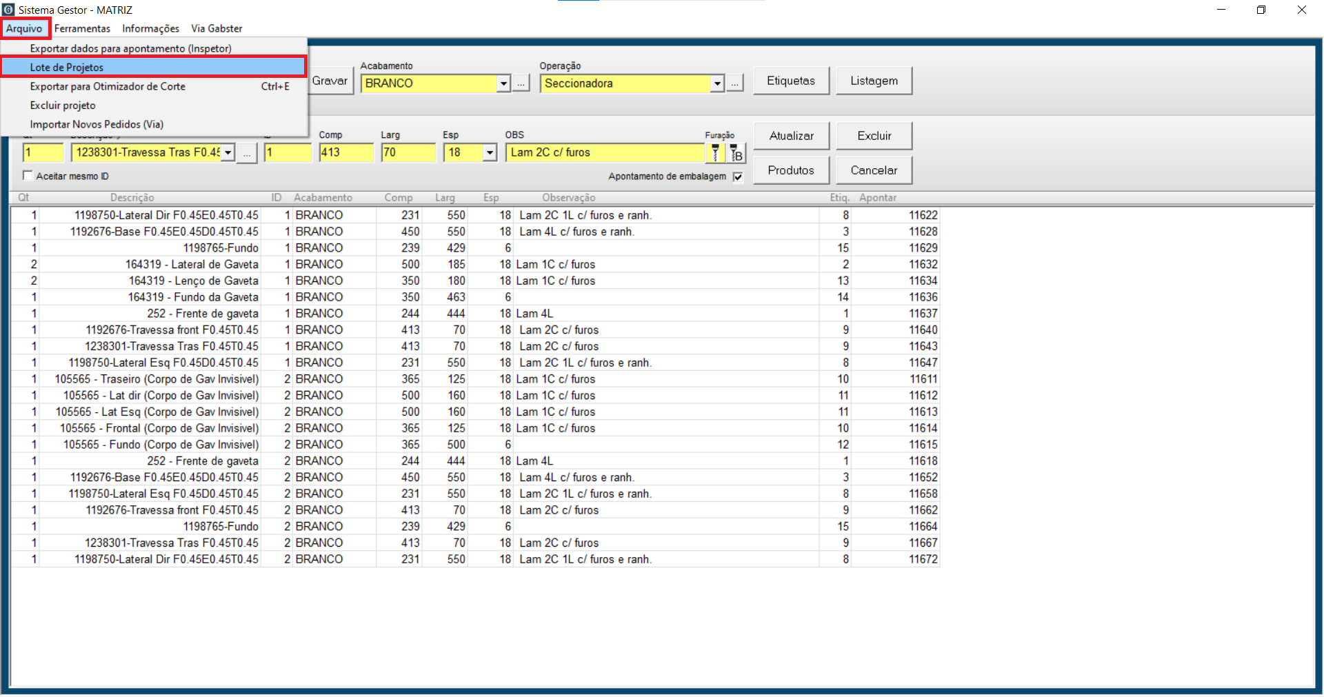Select the 164319 - Fundo da Gaveta row

(475, 297)
